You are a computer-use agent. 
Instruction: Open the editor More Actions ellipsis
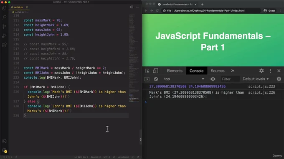tap(137, 7)
